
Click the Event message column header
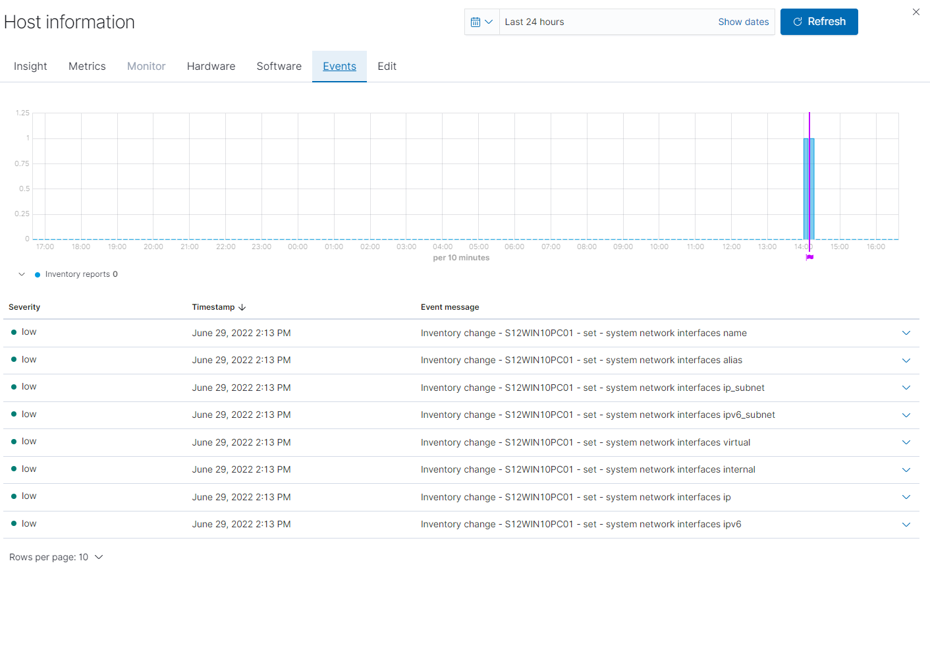450,307
